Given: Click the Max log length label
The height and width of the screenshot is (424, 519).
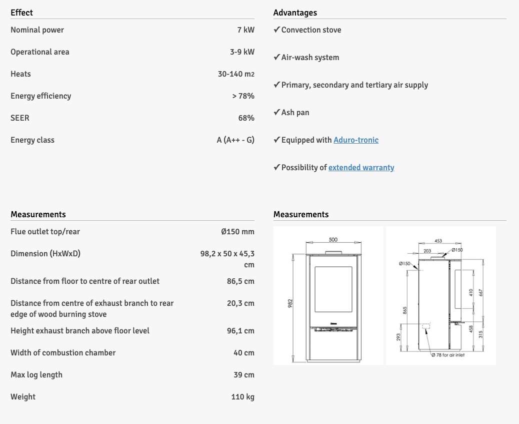Looking at the screenshot, I should point(36,375).
